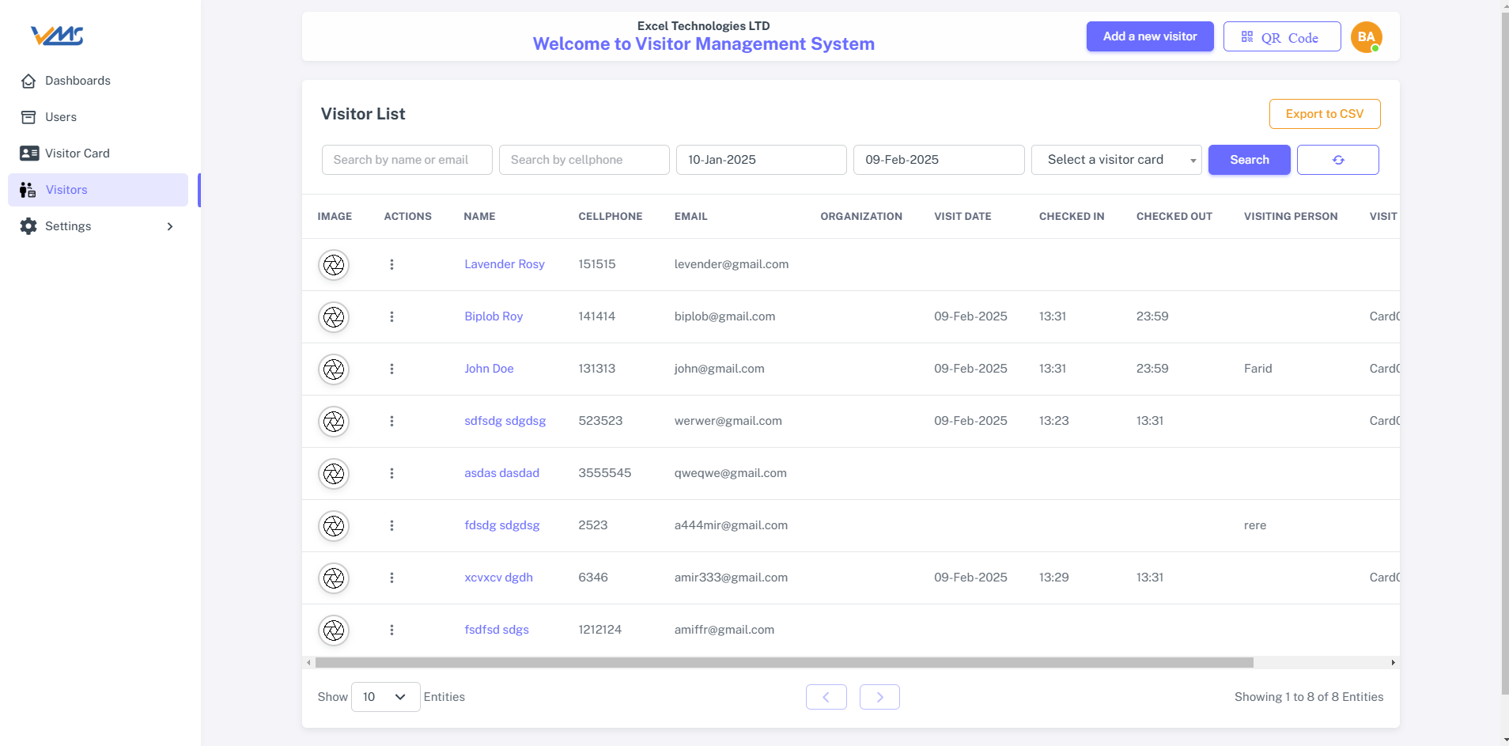Viewport: 1509px width, 746px height.
Task: Click the BA user avatar
Action: point(1366,37)
